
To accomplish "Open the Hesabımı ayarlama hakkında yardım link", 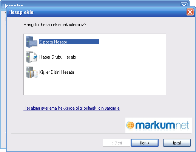I will pos(72,108).
